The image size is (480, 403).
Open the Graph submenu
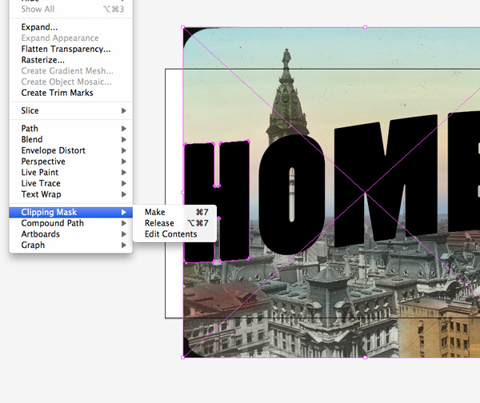pos(70,245)
